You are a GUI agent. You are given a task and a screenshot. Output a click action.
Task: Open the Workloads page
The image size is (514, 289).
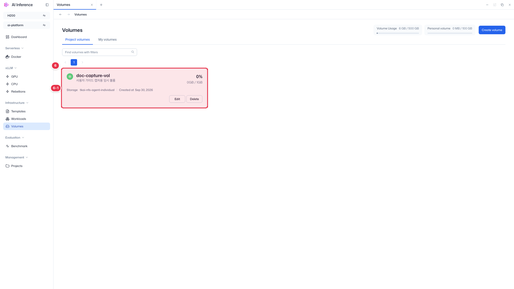pyautogui.click(x=27, y=119)
